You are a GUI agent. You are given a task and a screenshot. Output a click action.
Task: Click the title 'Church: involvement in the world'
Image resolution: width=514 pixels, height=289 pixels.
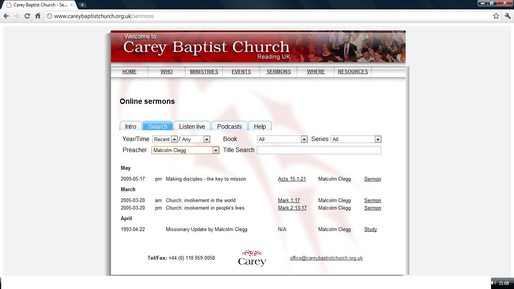click(x=201, y=201)
